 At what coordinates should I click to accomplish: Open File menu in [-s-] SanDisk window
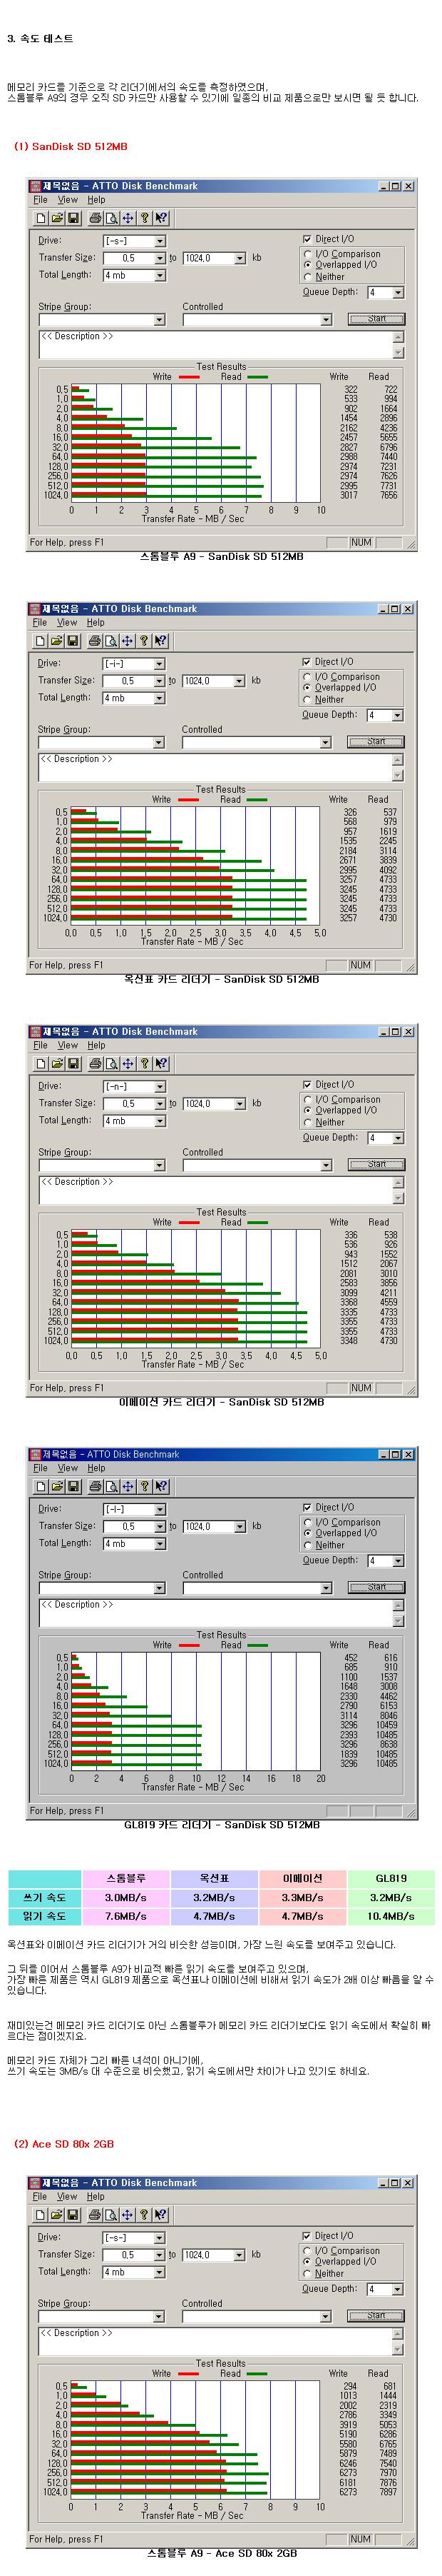coord(40,200)
